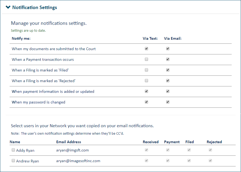Disable Via Email for password change notifications

(168, 102)
